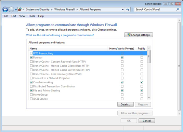The height and width of the screenshot is (132, 183).
Task: Uncheck File and Printer Sharing name checkbox
Action: point(31,90)
